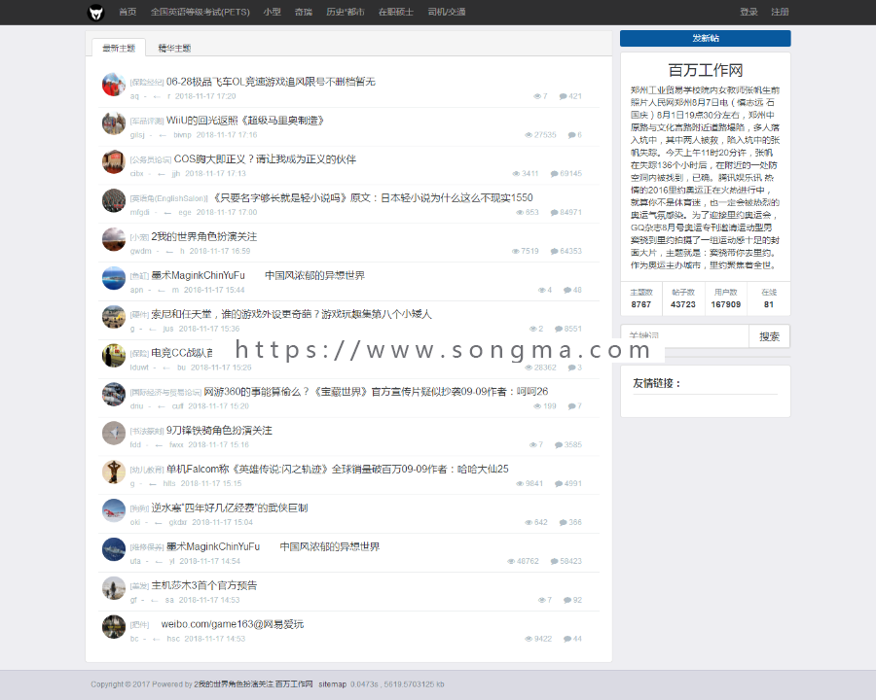Open 全国英语等级考试(PETS) nav item
This screenshot has width=876, height=700.
[x=200, y=12]
